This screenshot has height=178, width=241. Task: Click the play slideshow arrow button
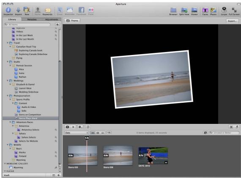[73, 127]
